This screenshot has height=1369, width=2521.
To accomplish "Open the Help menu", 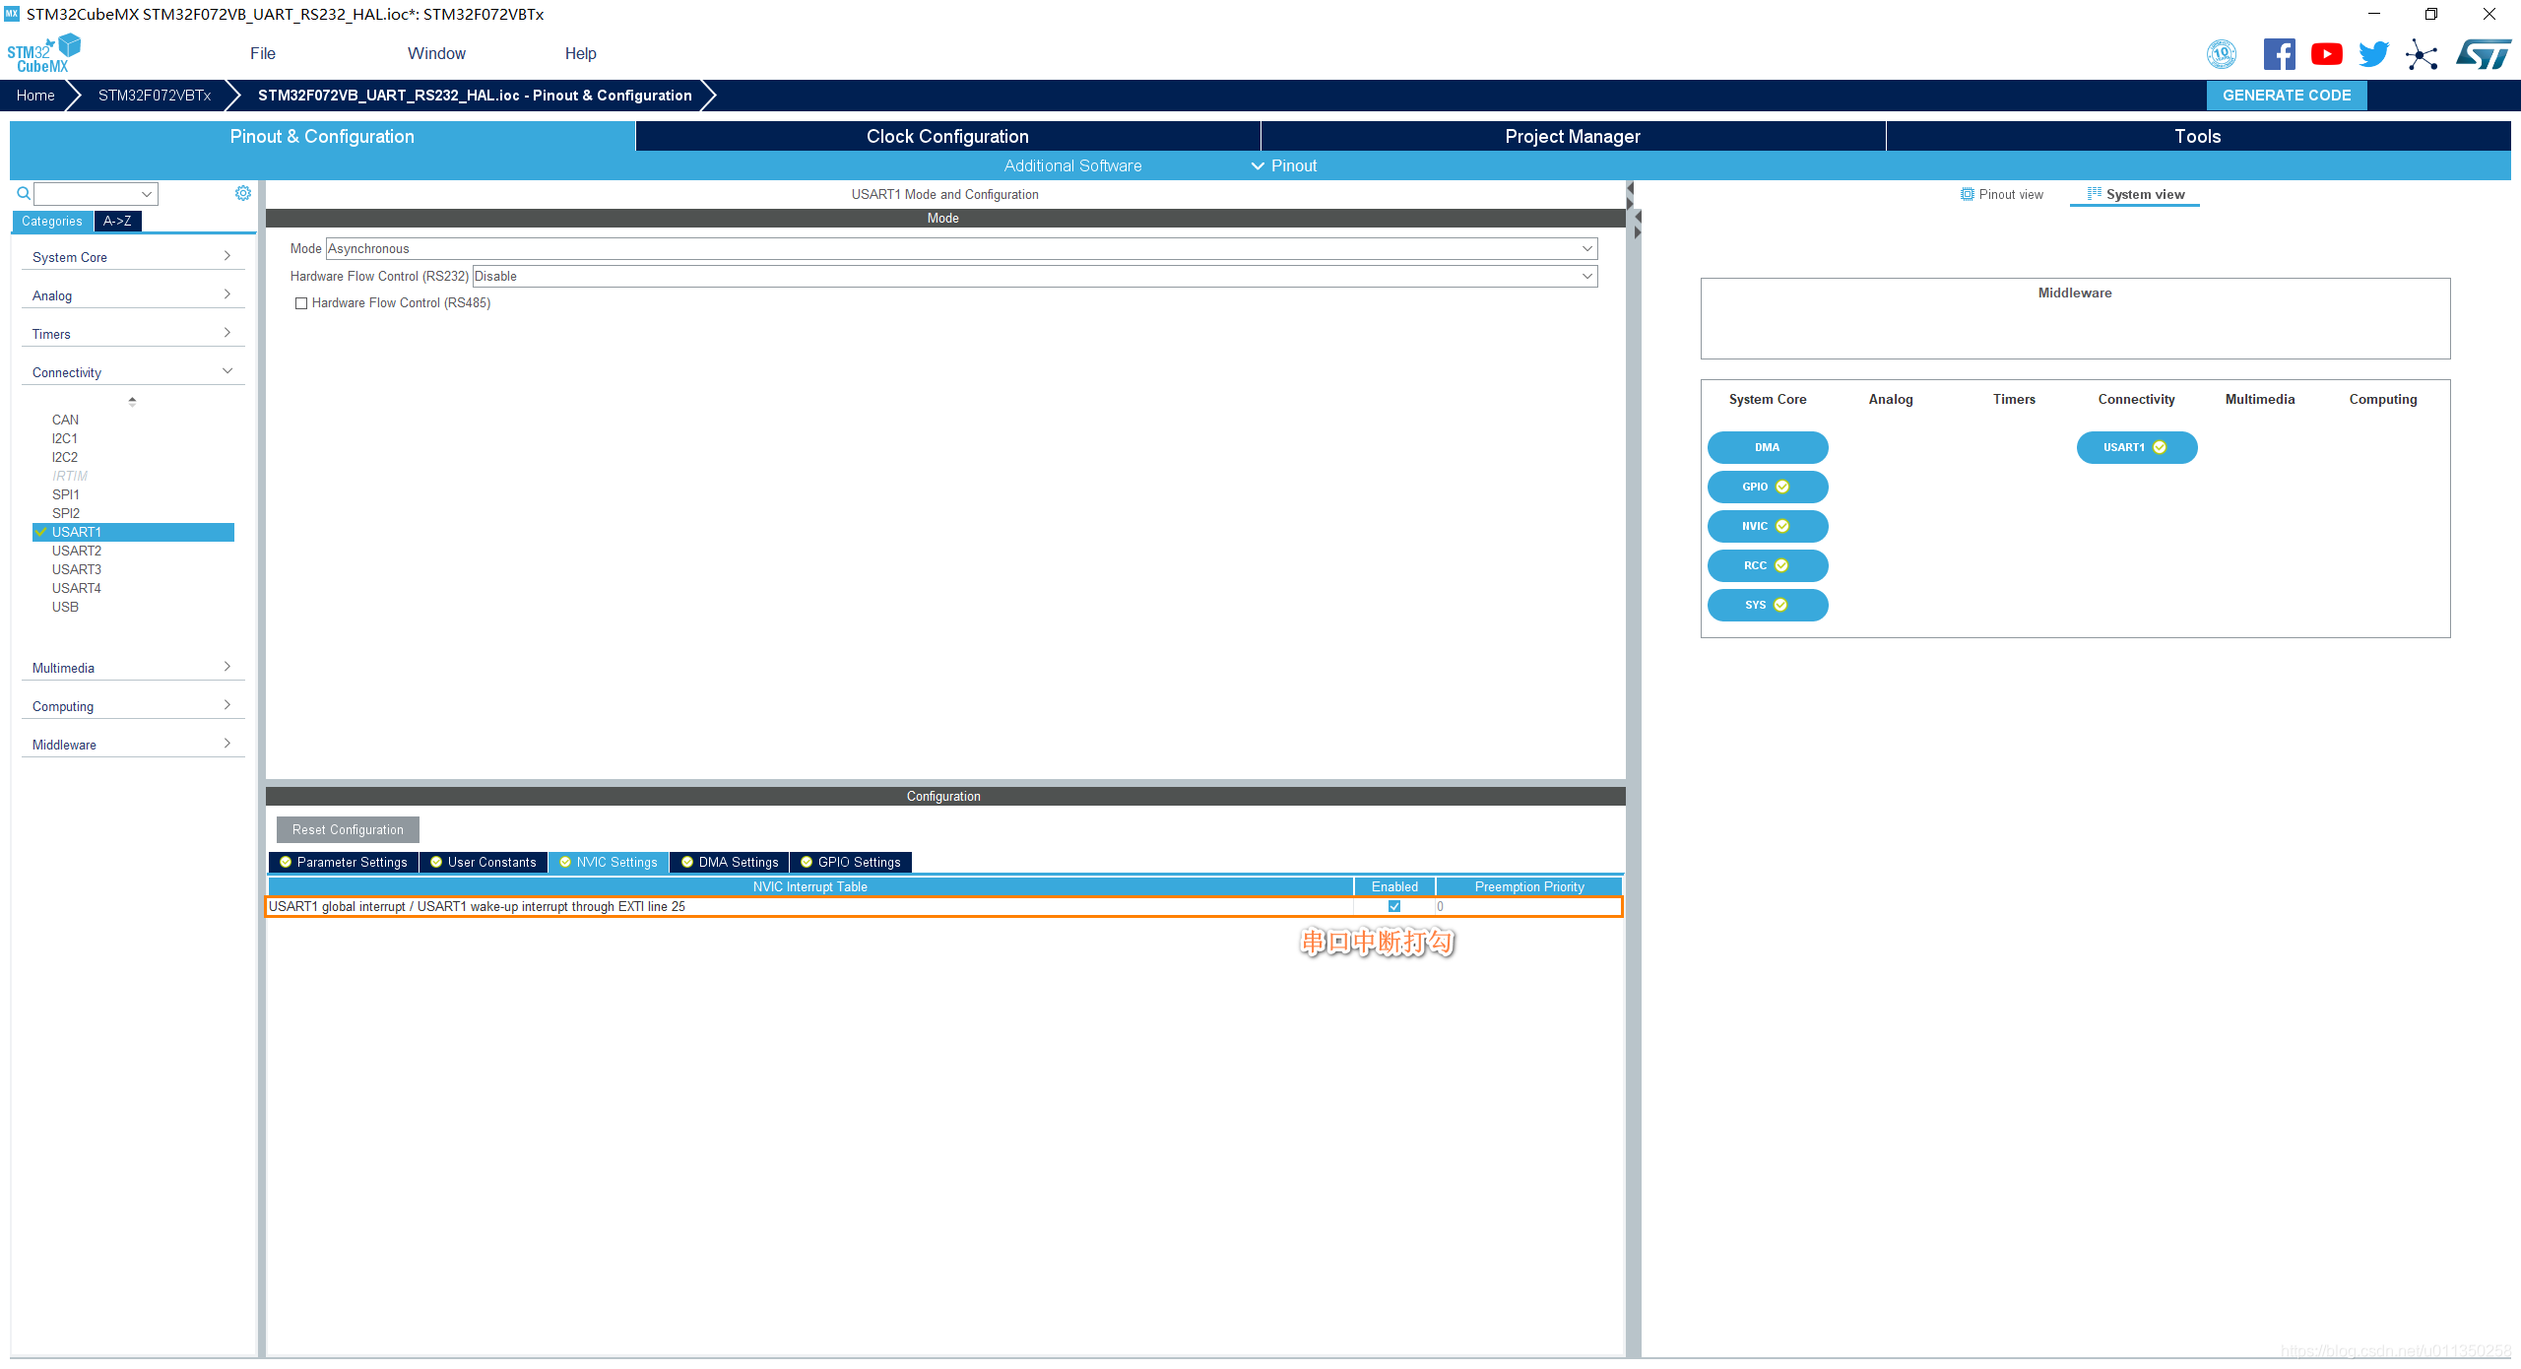I will (x=580, y=53).
